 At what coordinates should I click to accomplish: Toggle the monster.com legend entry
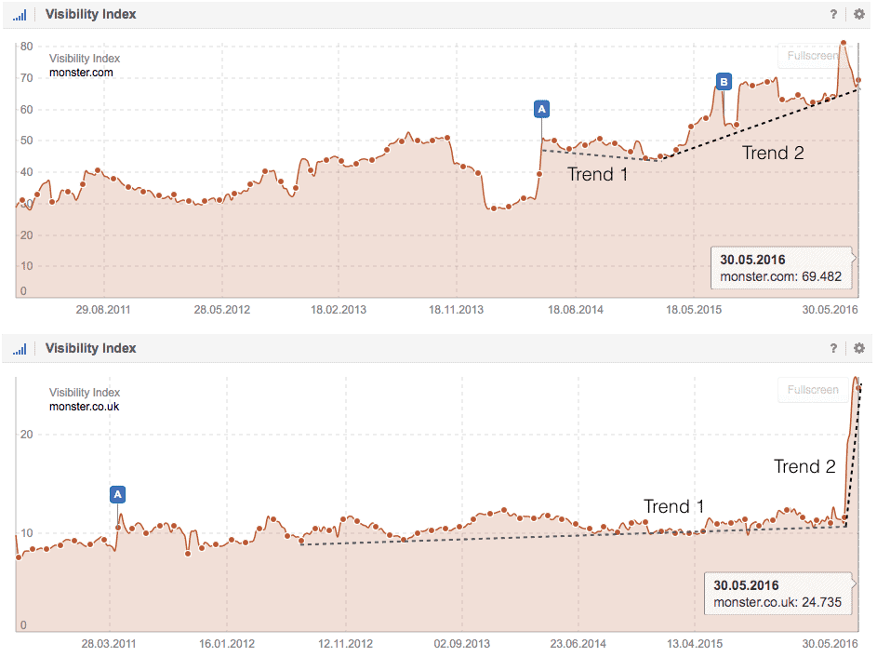pos(81,73)
